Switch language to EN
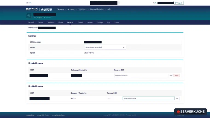The height and width of the screenshot is (118, 210). click(x=27, y=3)
